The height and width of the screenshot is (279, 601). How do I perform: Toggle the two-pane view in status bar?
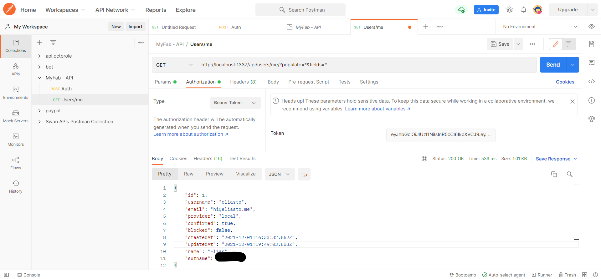click(584, 275)
